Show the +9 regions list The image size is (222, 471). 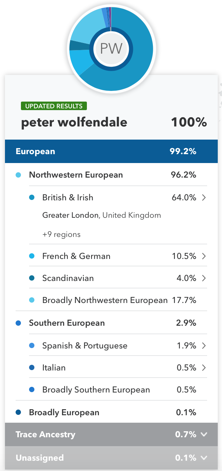61,234
